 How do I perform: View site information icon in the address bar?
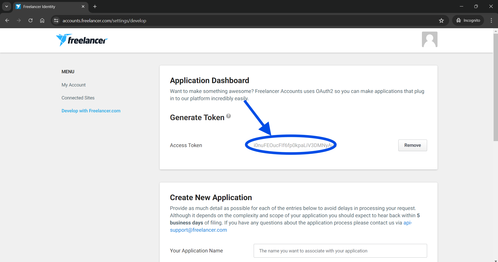(56, 20)
